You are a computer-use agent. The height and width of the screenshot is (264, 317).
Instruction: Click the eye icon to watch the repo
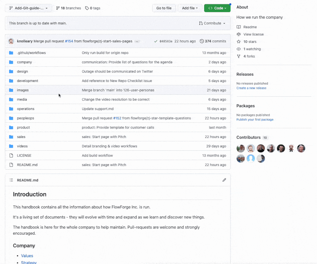pos(238,49)
